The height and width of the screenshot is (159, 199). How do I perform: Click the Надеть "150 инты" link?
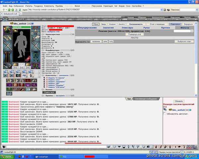pos(57,87)
